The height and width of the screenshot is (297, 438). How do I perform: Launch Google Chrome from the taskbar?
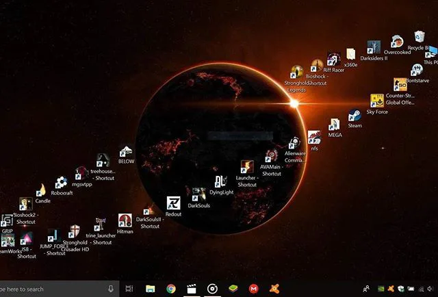click(x=171, y=289)
